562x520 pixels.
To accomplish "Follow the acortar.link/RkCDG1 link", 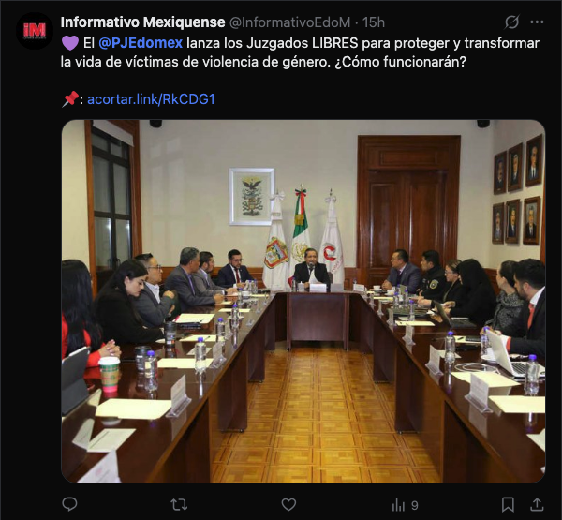I will pyautogui.click(x=151, y=99).
